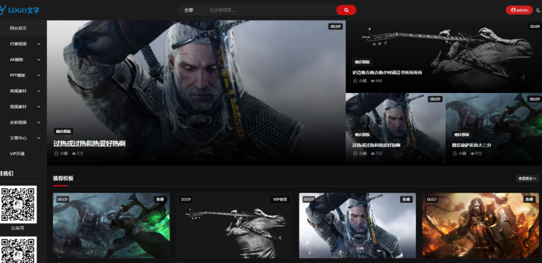542x263 pixels.
Task: Click the eye views icon beside 772 on hero
Action: pyautogui.click(x=73, y=153)
